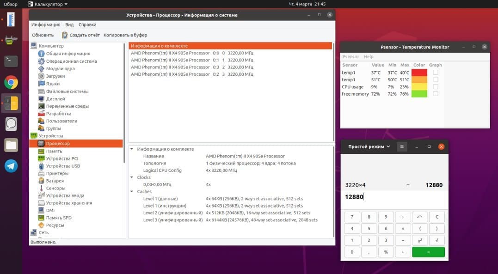
Task: Open Сенсоры entry
Action: 55,188
